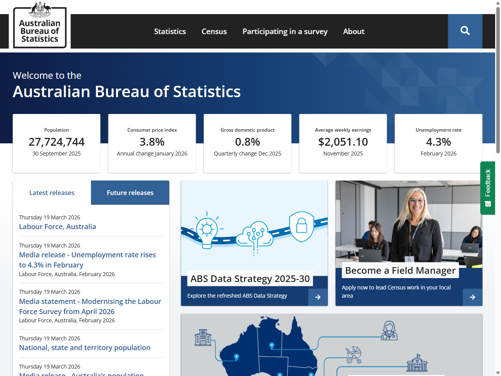The image size is (501, 376).
Task: Select the Latest releases tab
Action: click(x=52, y=192)
